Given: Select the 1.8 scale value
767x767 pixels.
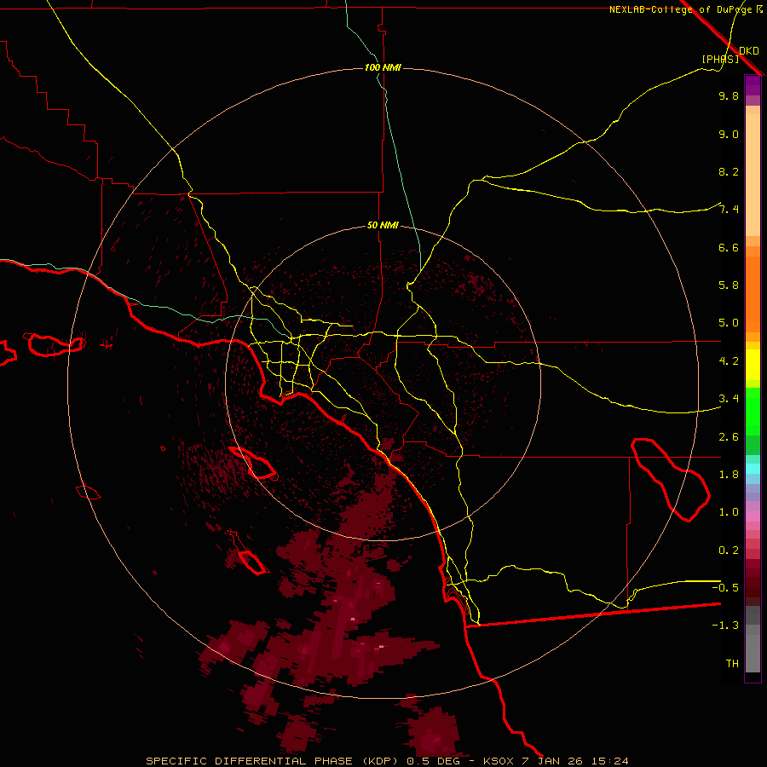Looking at the screenshot, I should click(x=729, y=475).
